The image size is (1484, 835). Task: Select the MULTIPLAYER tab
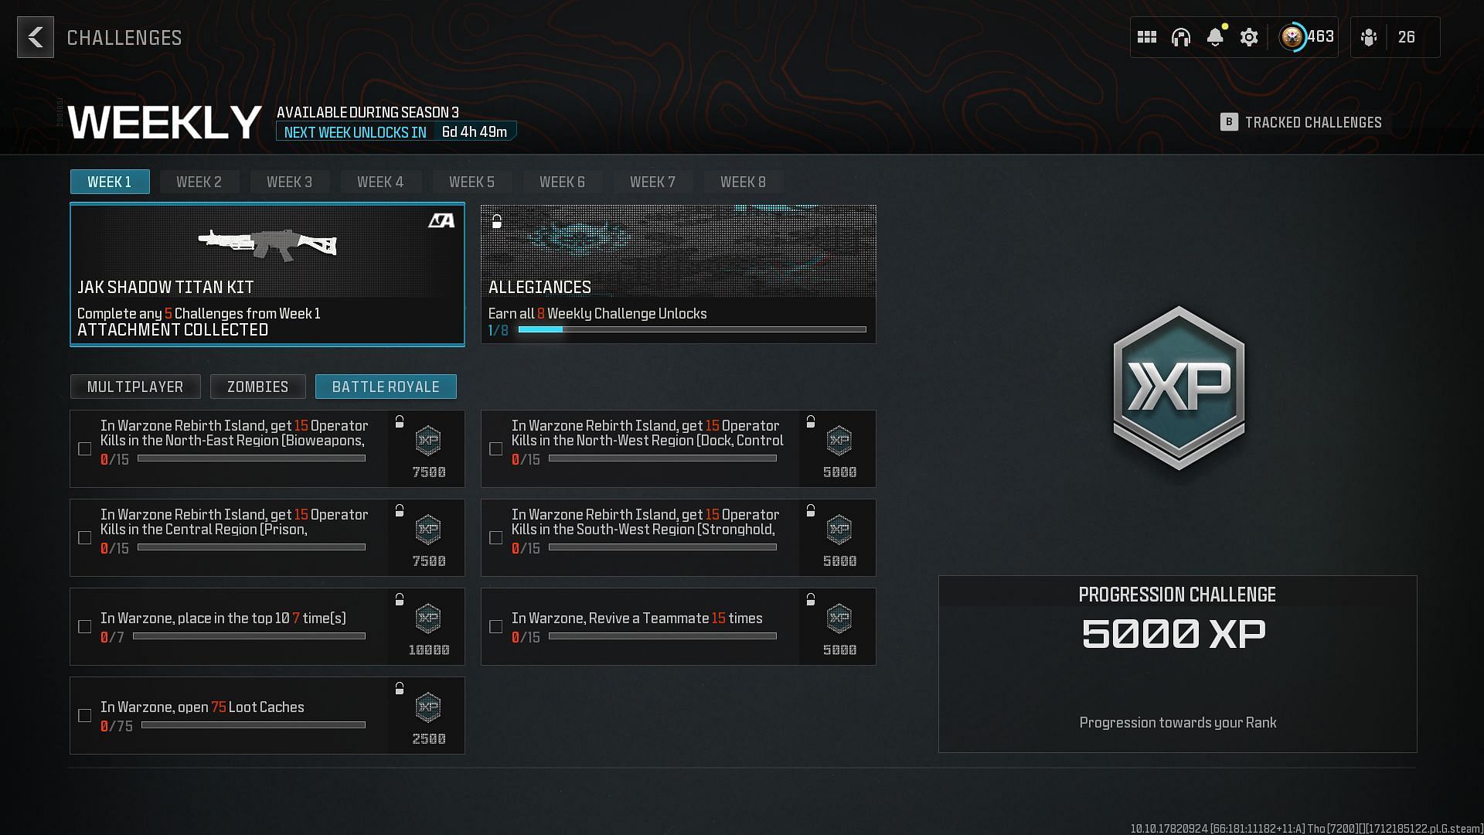[x=134, y=387]
